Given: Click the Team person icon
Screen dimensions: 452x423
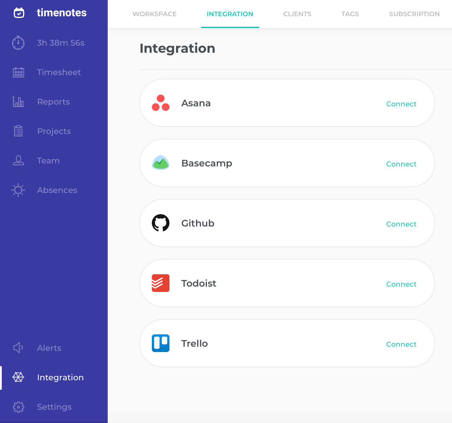Looking at the screenshot, I should (x=19, y=160).
